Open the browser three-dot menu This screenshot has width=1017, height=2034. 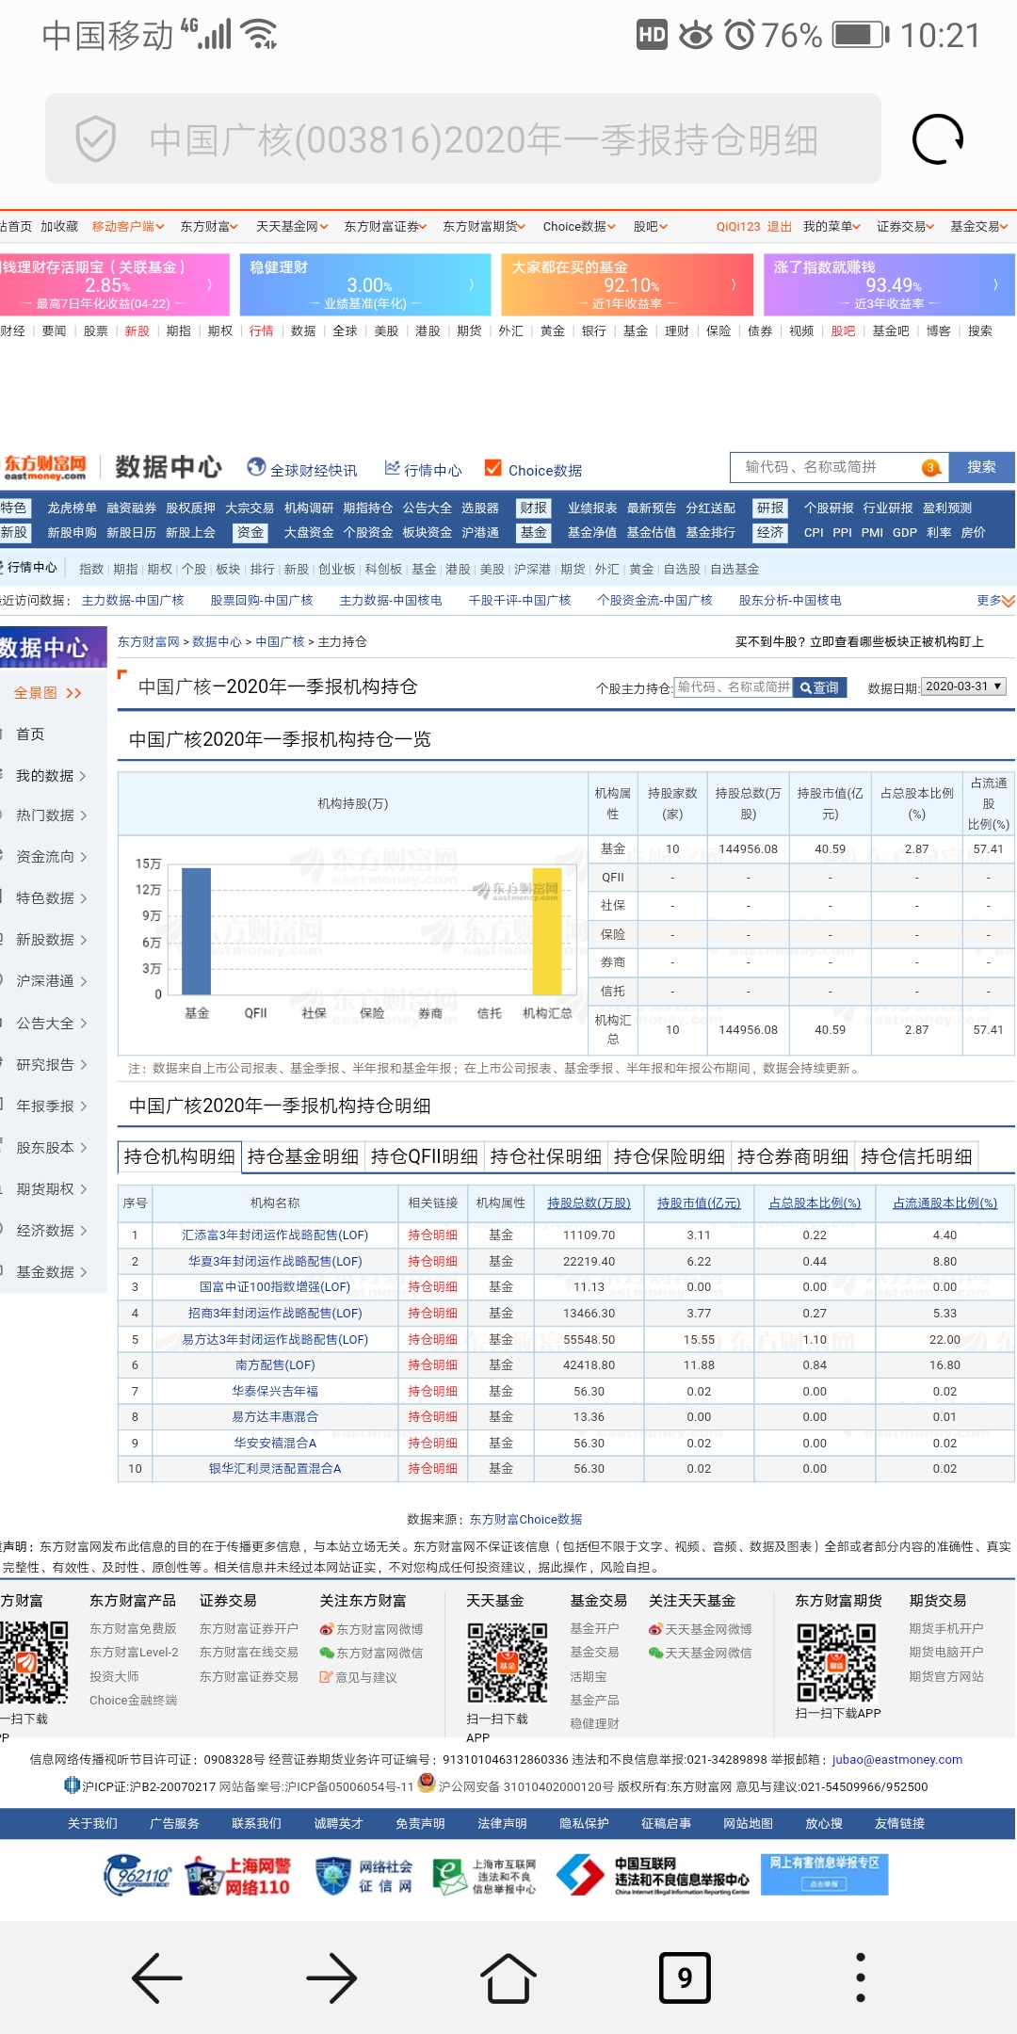860,1977
